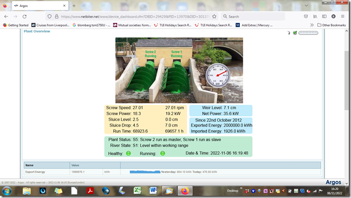Image resolution: width=351 pixels, height=198 pixels.
Task: Open Adobe Reader from the taskbar
Action: coord(90,191)
